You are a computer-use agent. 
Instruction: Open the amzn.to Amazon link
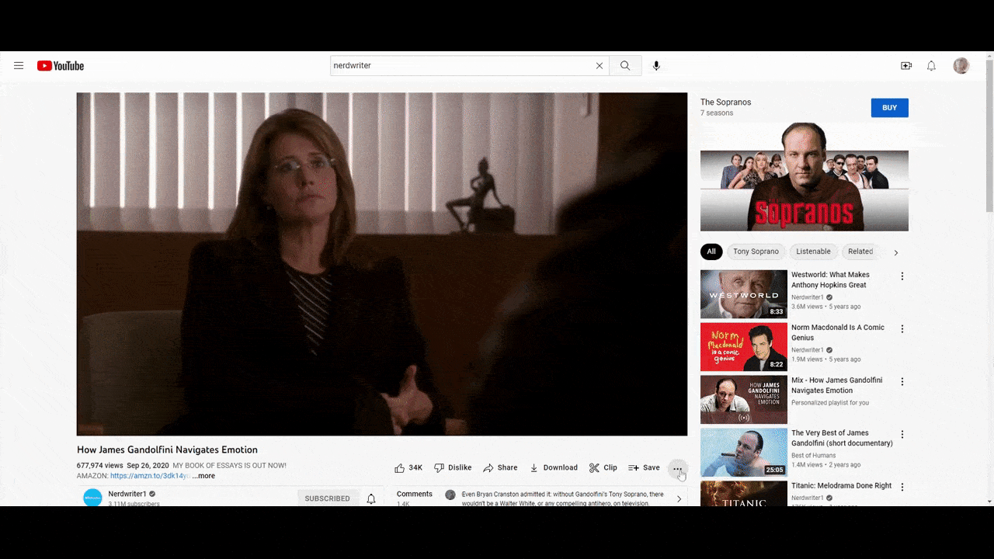149,476
